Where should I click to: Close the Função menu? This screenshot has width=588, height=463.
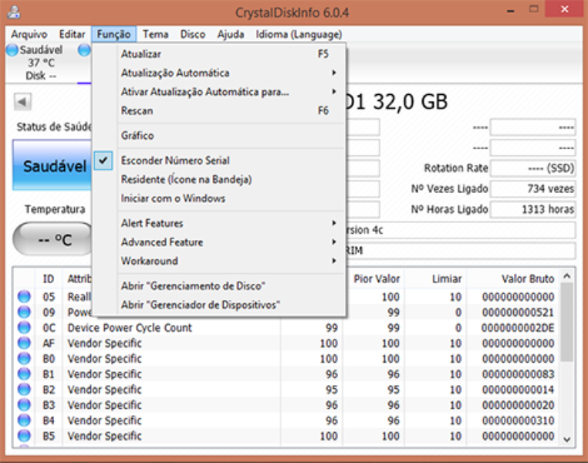(113, 35)
